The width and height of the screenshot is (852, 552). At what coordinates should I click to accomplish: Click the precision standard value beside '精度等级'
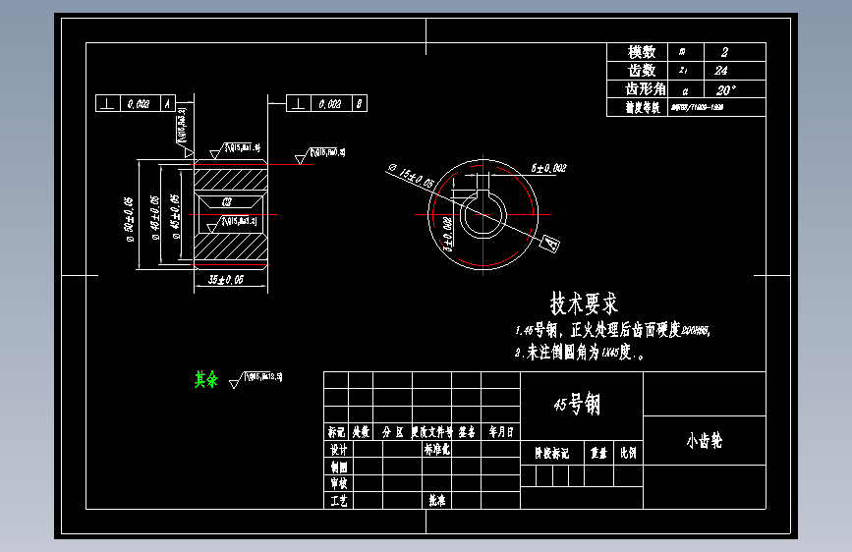(x=697, y=108)
